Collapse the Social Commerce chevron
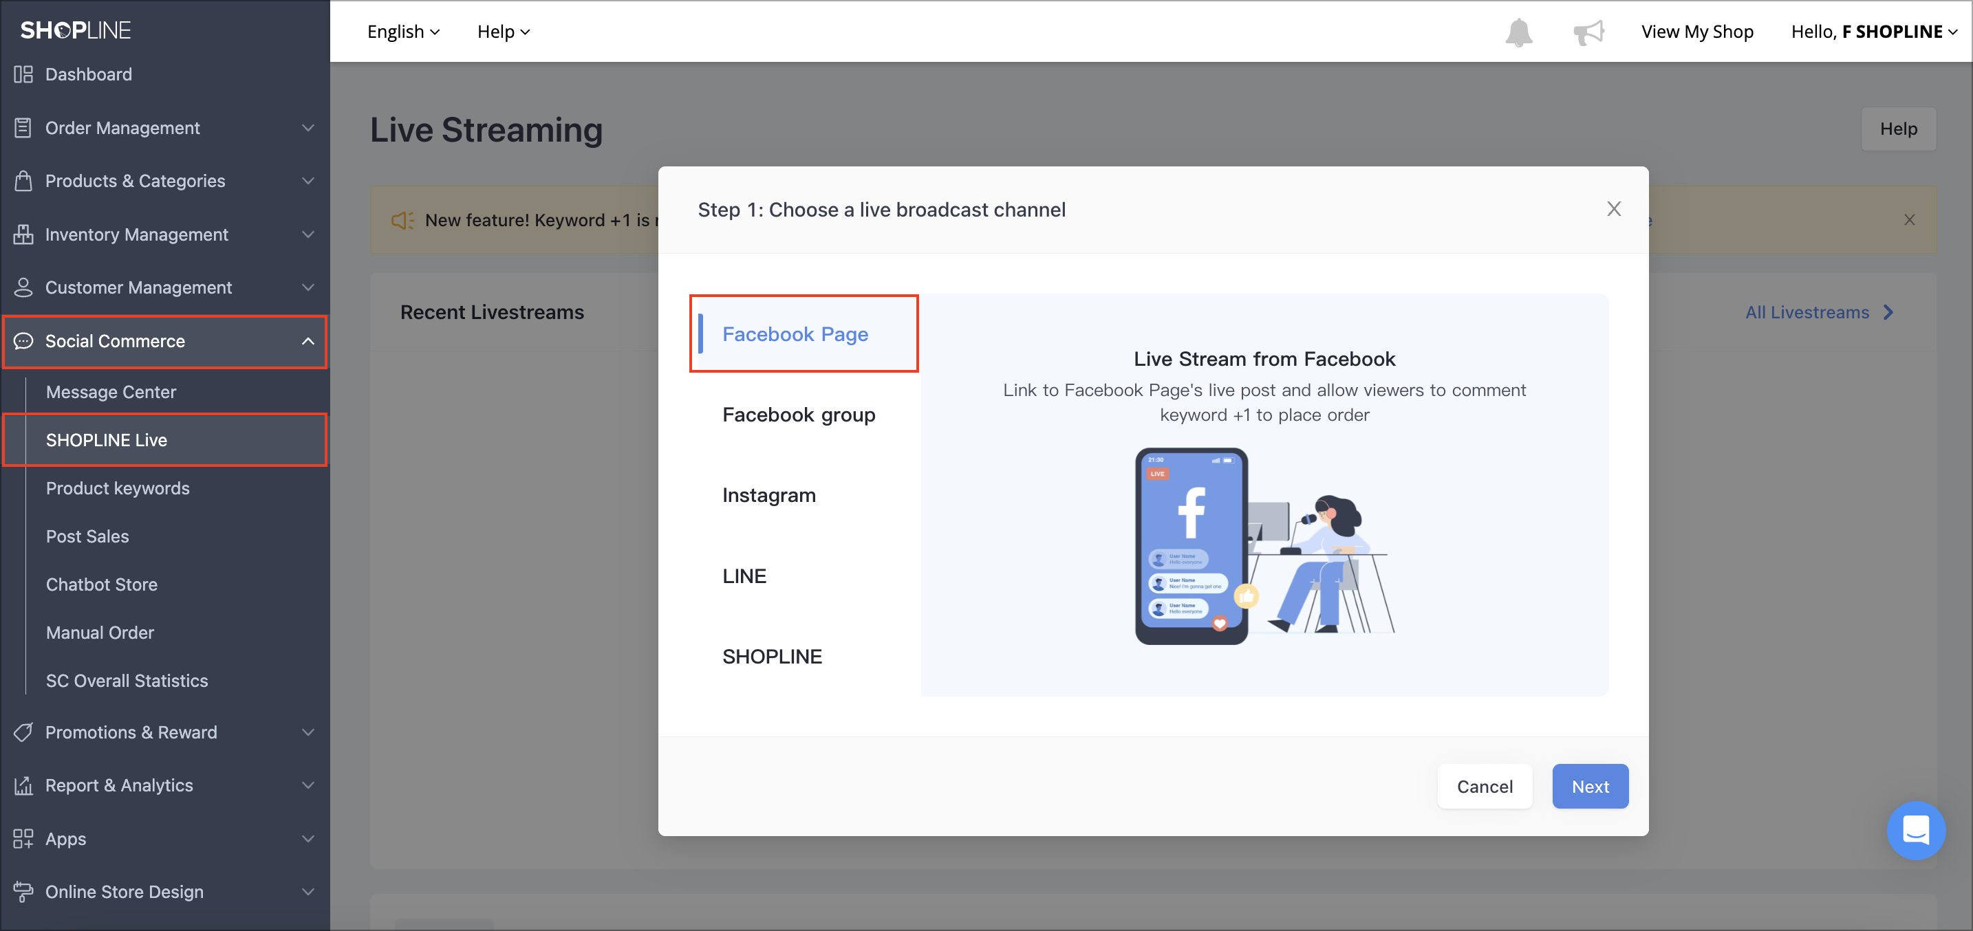This screenshot has width=1973, height=931. [308, 341]
